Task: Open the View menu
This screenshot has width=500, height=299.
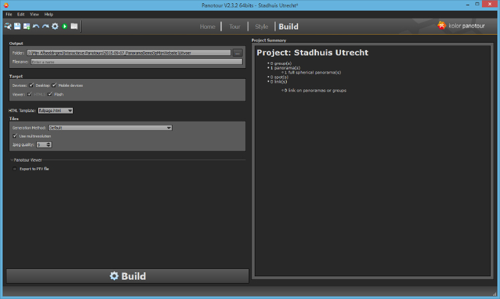Action: pos(34,14)
